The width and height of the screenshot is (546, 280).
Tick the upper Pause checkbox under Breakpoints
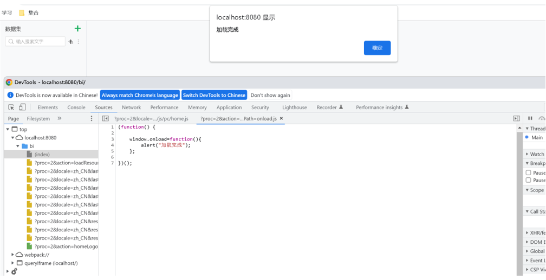528,172
